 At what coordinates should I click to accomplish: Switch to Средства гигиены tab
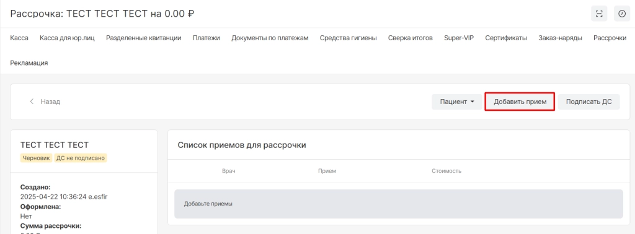pos(349,38)
